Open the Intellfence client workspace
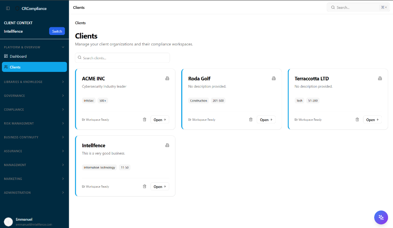Viewport: 393px width, 228px height. point(160,186)
